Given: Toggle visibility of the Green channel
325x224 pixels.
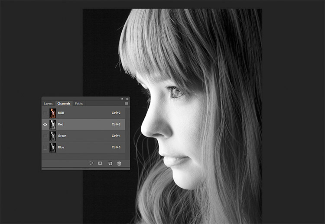Looking at the screenshot, I should click(x=45, y=136).
